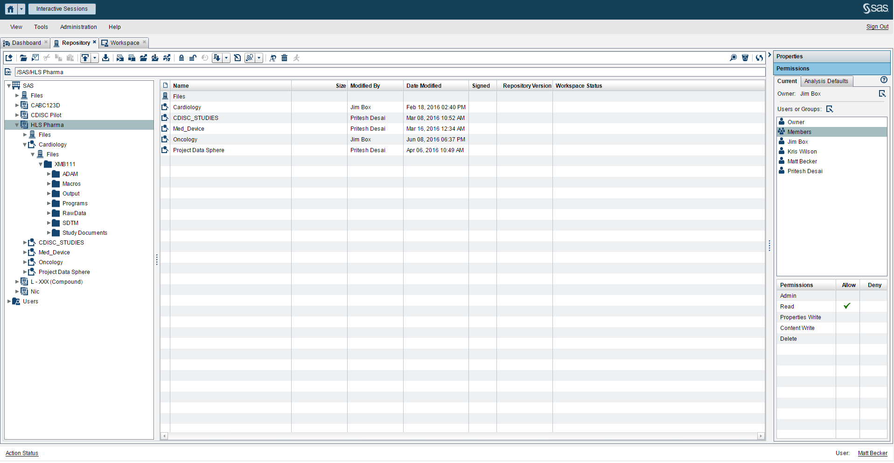Expand the Oncology tree node
The image size is (894, 463).
point(25,262)
